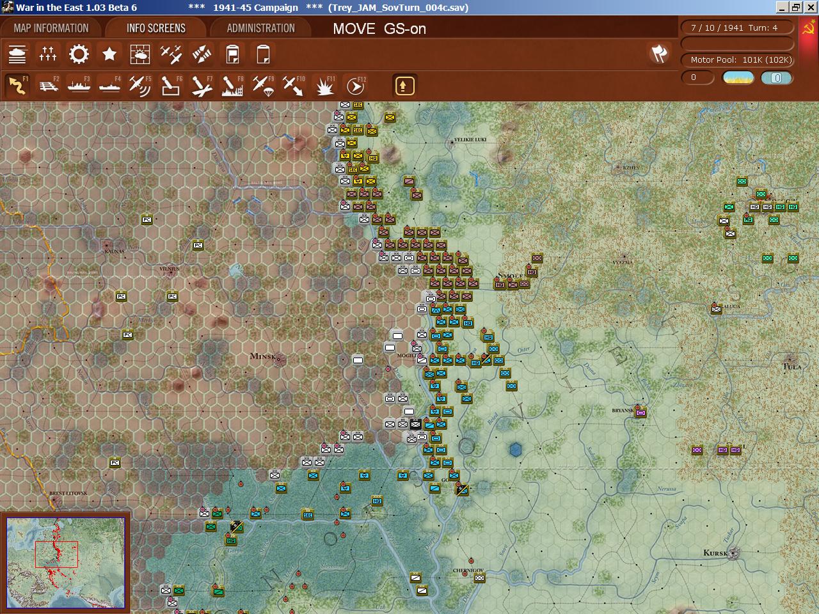Screen dimensions: 819x614
Task: Select Air Transport mode (F9)
Action: [x=263, y=85]
